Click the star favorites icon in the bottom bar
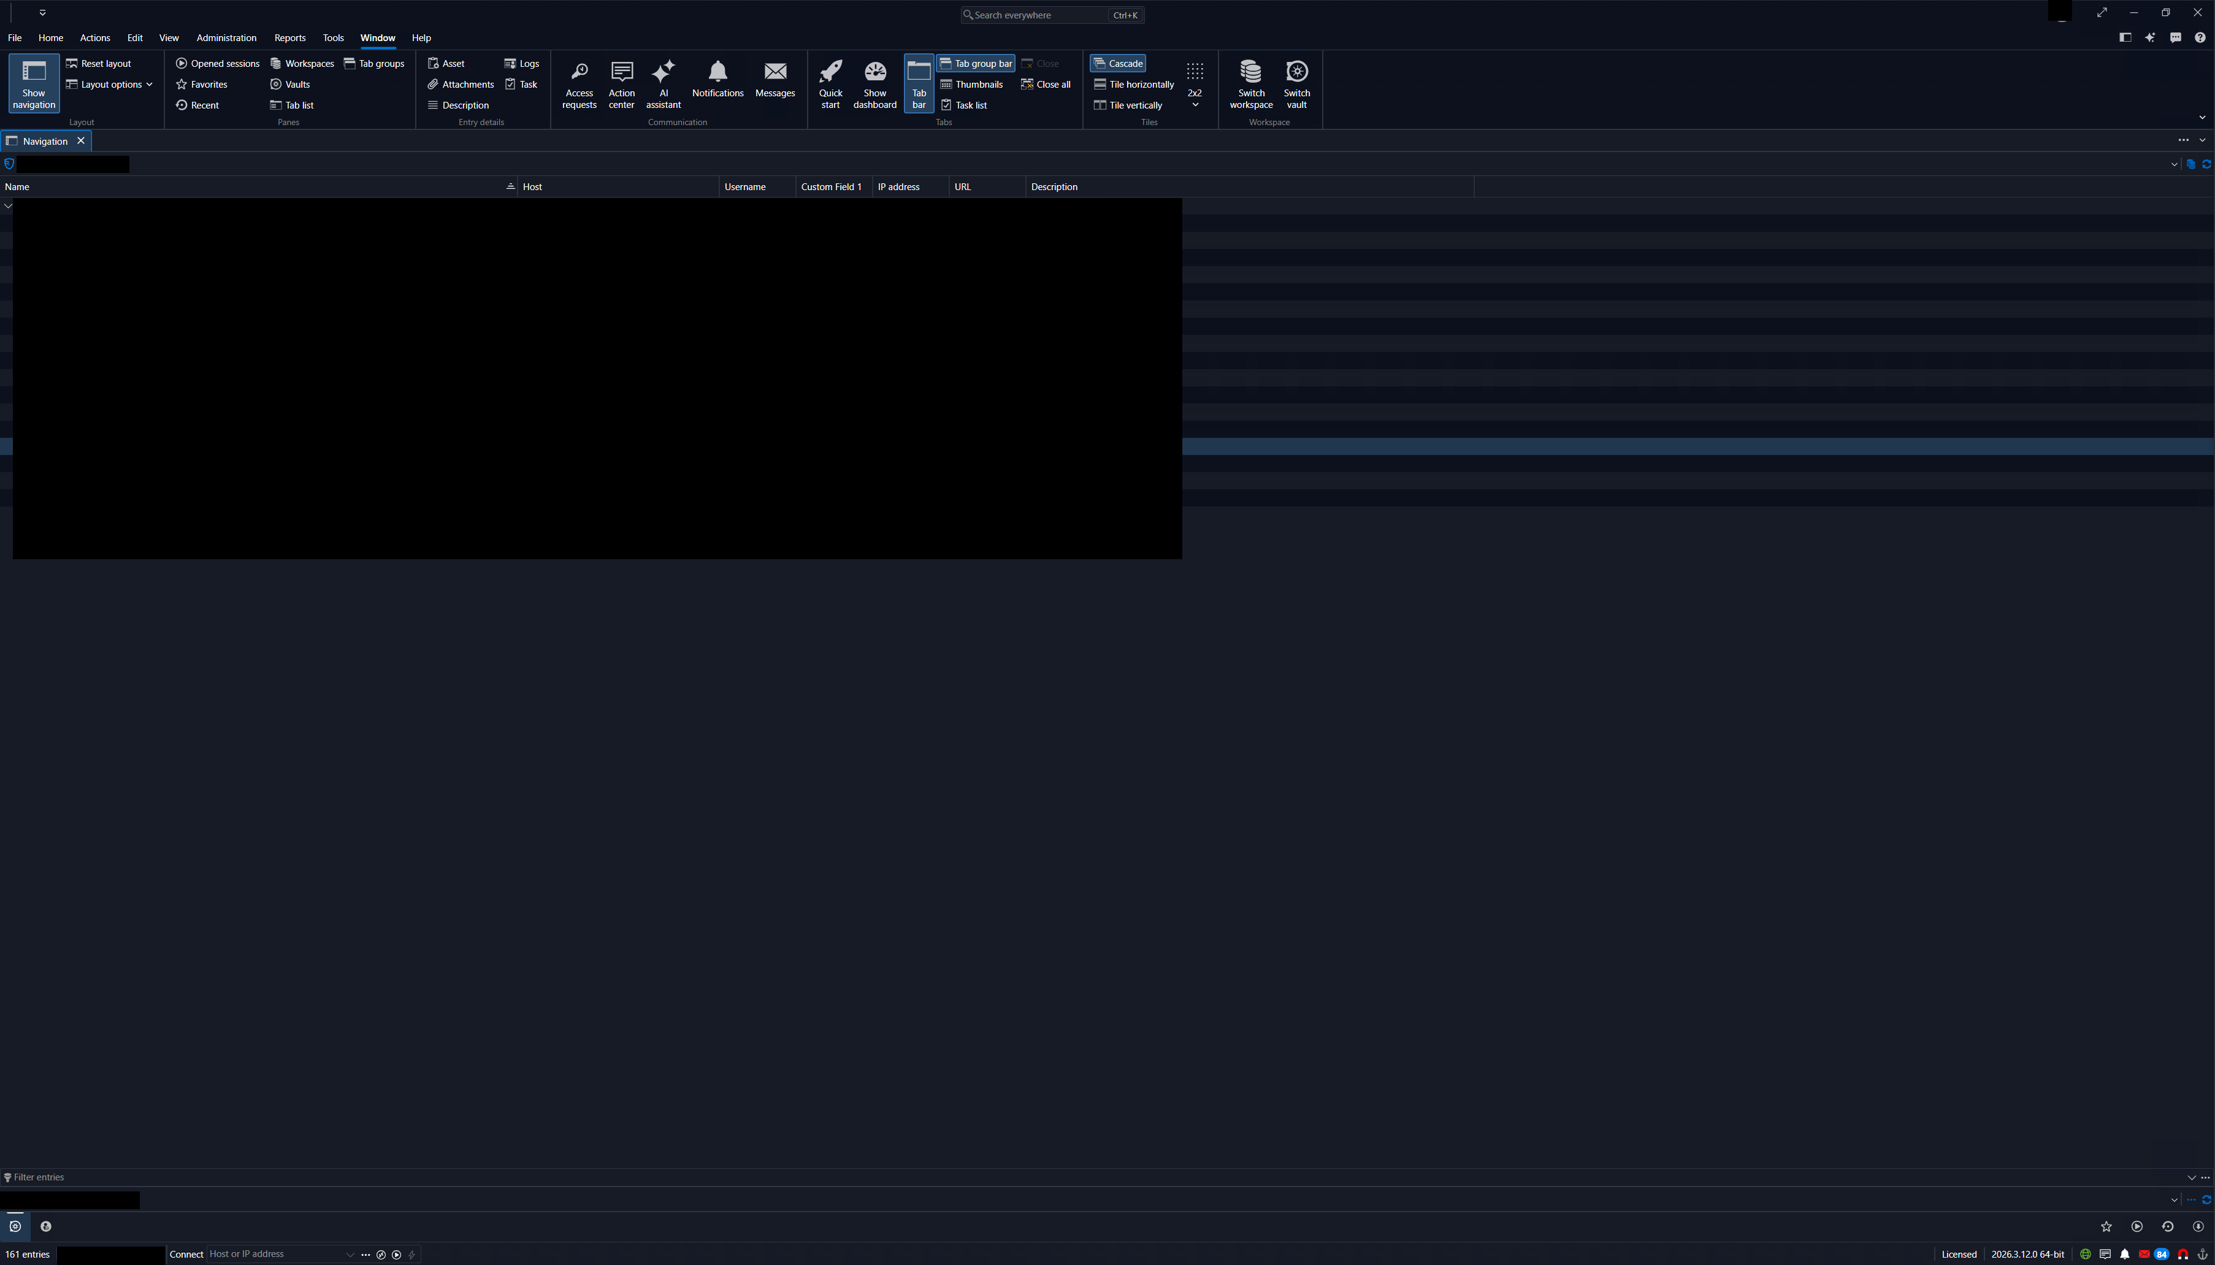 click(2106, 1227)
